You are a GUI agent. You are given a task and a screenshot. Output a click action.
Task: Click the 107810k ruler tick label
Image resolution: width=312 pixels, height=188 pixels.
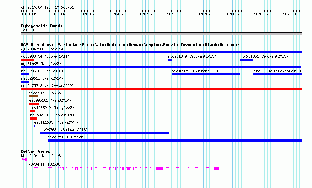(x=29, y=14)
